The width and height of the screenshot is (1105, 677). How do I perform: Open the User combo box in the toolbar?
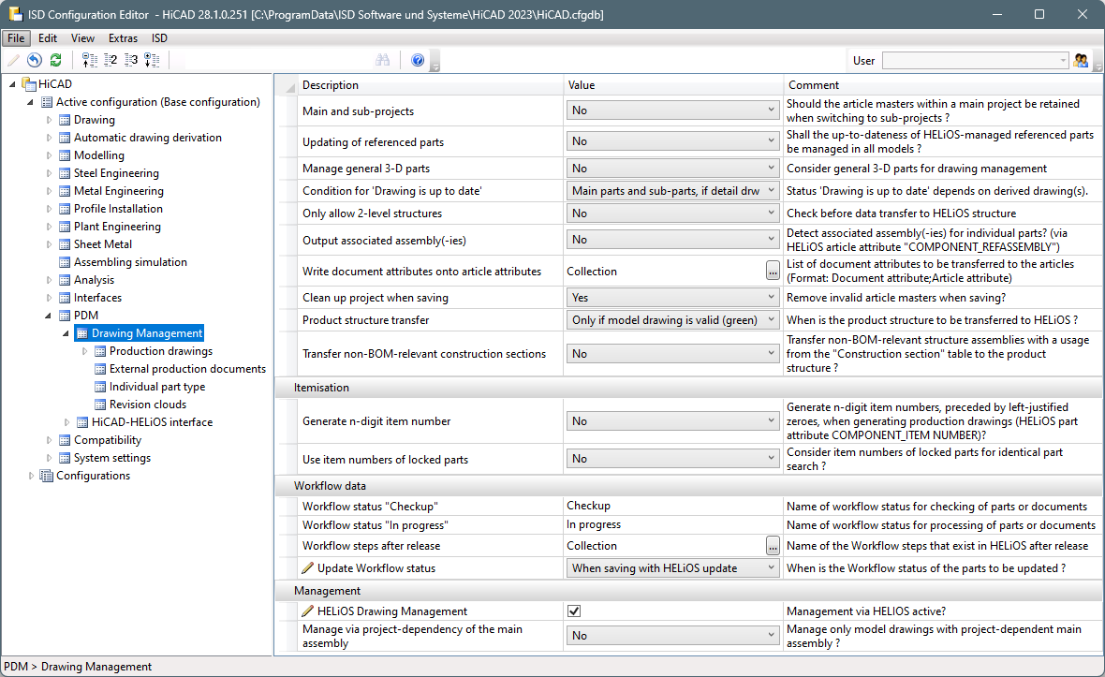click(976, 61)
